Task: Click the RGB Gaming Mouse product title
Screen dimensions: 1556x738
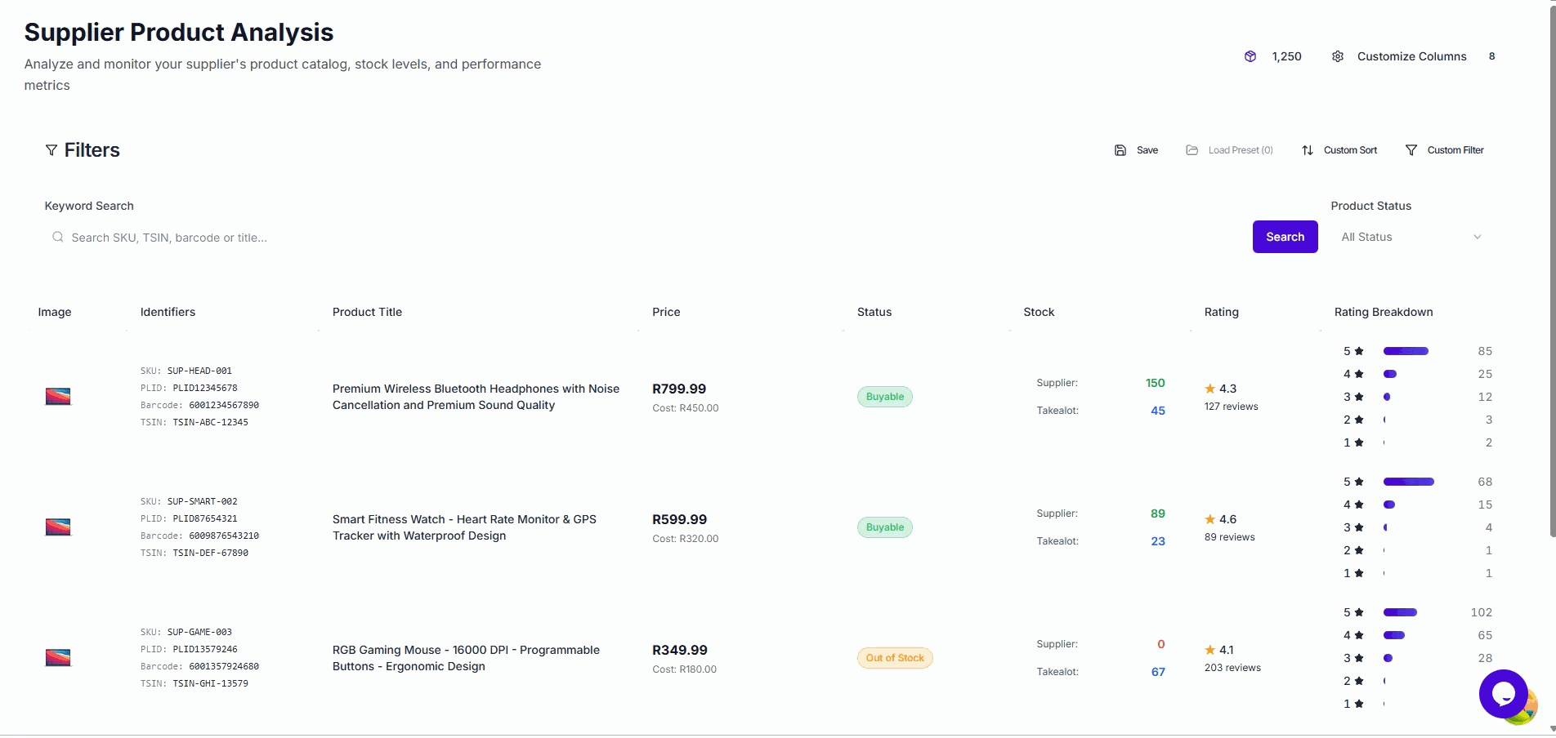Action: [466, 658]
